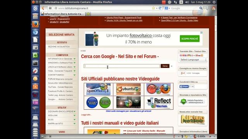Click the Facebook Share button
Screen dimensions: 248x139
184,86
